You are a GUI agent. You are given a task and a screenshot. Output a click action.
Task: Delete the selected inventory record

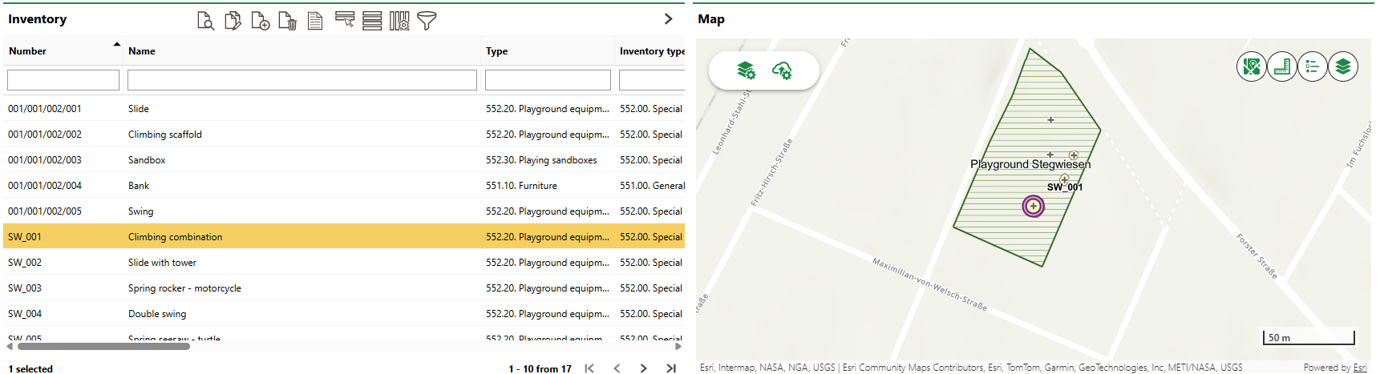pyautogui.click(x=287, y=21)
